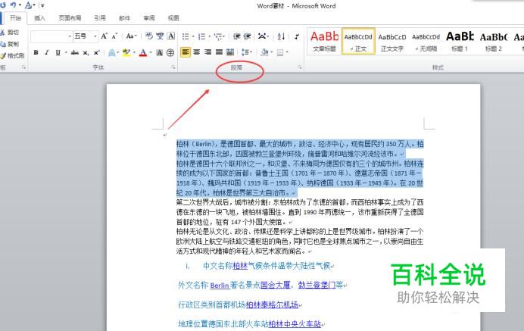Insert a bulleted list
This screenshot has height=331, width=524.
(187, 36)
